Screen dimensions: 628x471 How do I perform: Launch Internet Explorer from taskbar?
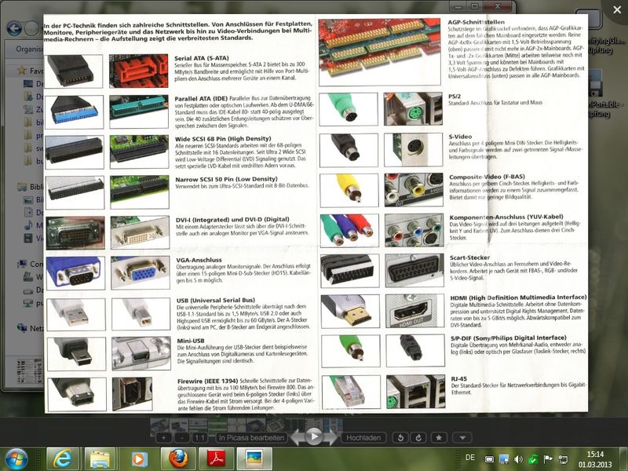pyautogui.click(x=63, y=459)
